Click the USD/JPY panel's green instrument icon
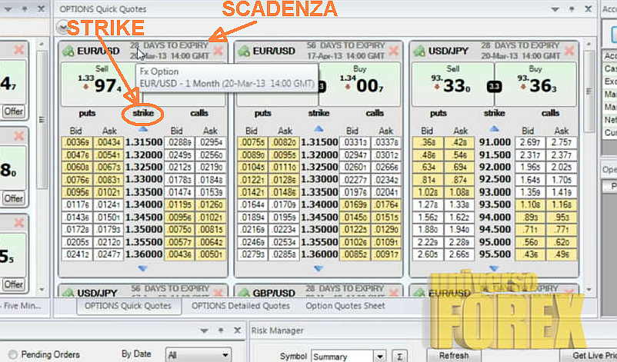Screen dimensions: 617x362 coord(419,51)
